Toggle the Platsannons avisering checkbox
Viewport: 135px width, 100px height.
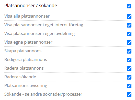point(129,86)
